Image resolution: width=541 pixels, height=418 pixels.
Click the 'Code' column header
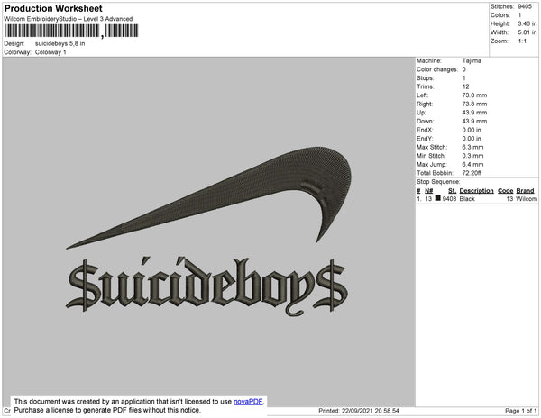(x=506, y=191)
